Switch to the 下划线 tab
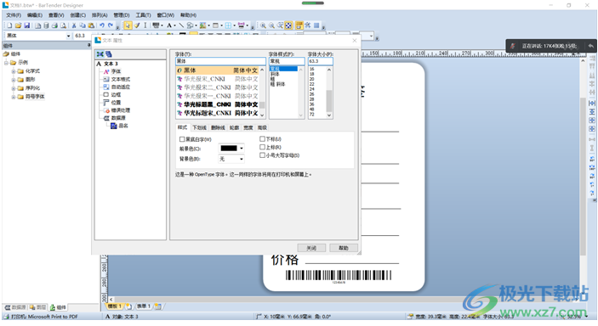 click(199, 127)
